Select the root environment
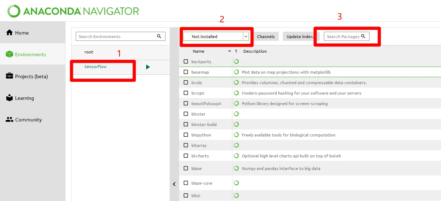This screenshot has height=201, width=441. pos(121,52)
